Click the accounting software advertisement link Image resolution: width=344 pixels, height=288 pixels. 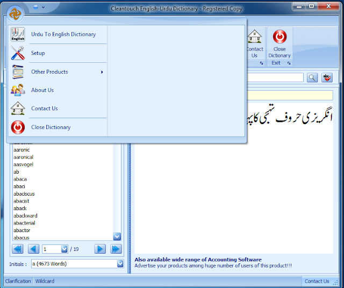pos(198,260)
